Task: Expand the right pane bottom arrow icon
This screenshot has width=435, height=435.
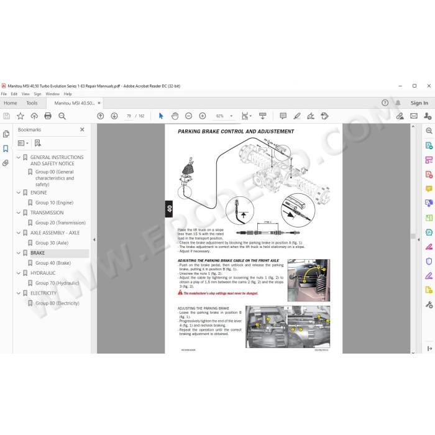Action: pyautogui.click(x=429, y=349)
